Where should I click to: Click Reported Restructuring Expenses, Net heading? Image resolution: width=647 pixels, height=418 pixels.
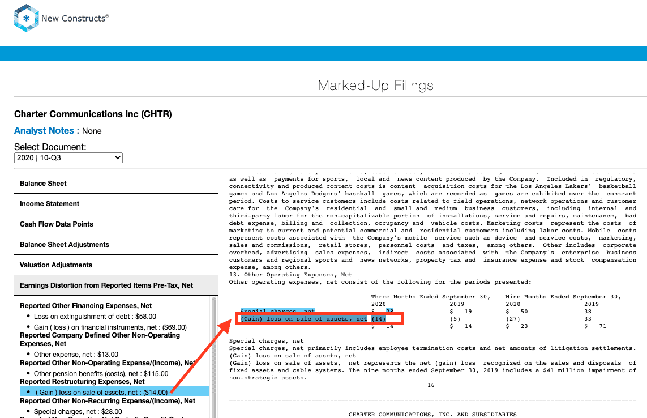(82, 382)
